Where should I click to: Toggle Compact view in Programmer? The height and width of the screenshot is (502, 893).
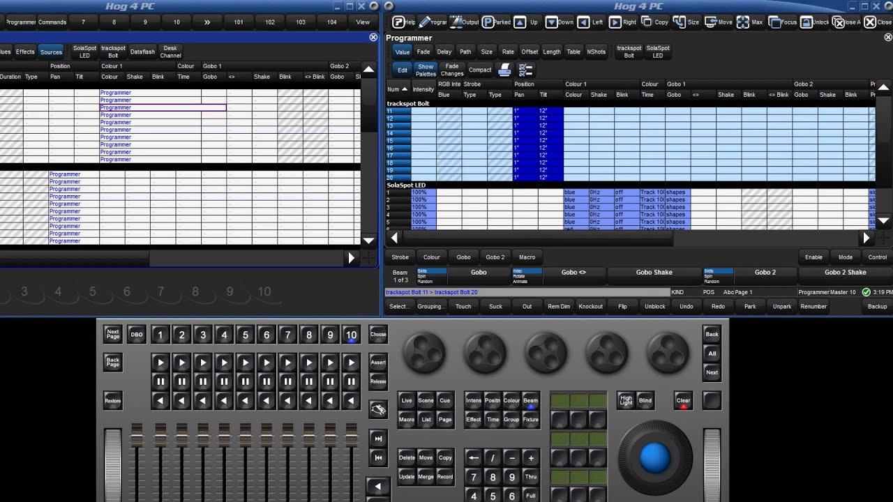point(480,70)
